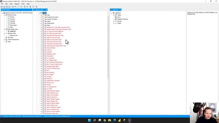Viewport: 219px width, 123px height.
Task: Open the File menu
Action: point(2,4)
